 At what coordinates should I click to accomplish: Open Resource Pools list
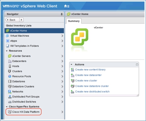(34, 76)
